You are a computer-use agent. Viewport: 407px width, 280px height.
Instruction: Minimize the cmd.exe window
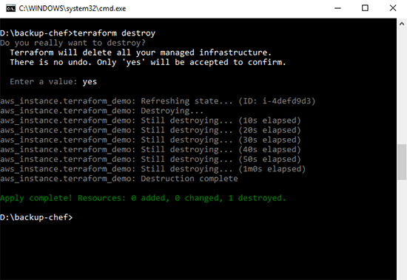pos(337,8)
